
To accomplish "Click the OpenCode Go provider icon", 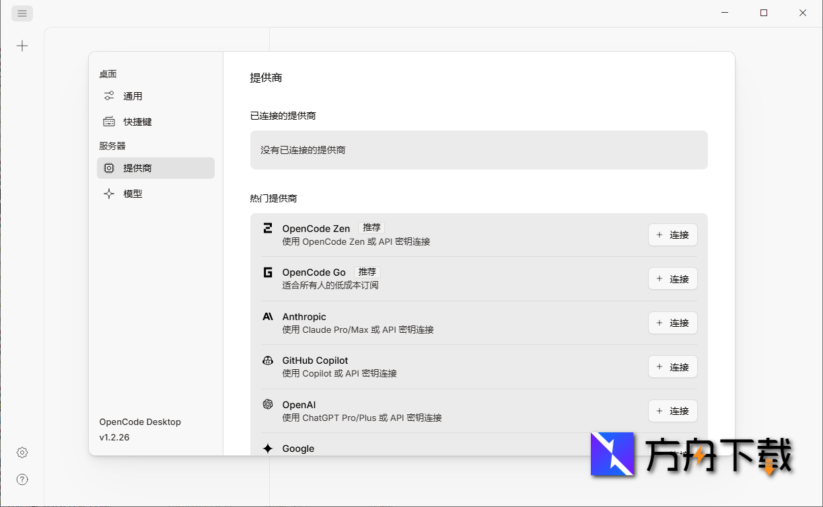I will pos(267,272).
